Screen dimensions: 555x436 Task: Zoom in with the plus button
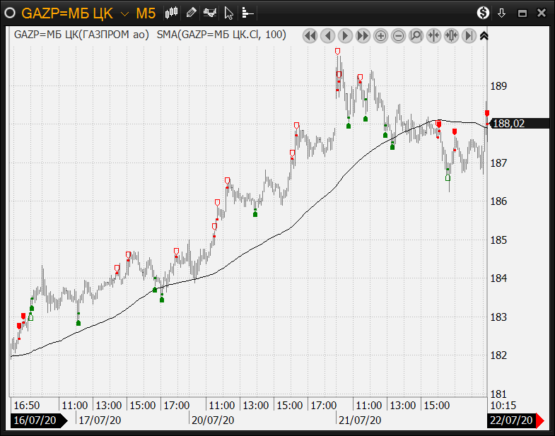pos(380,35)
